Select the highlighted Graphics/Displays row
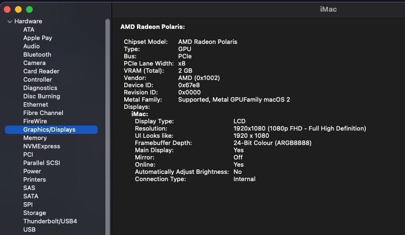 51,129
